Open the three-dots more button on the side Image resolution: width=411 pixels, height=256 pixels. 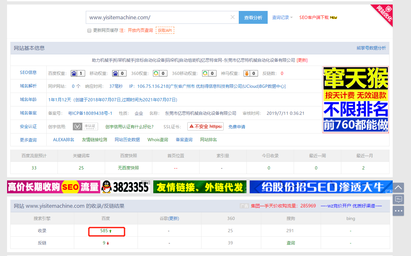pos(398,211)
